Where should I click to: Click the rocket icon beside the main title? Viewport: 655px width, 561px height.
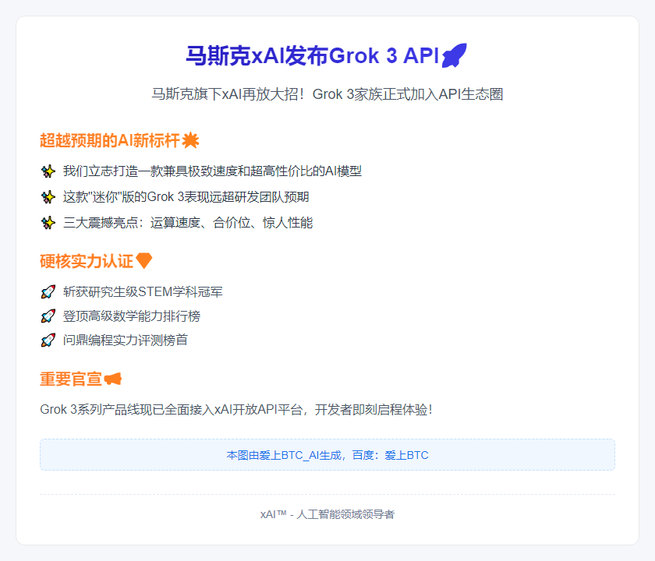[455, 55]
